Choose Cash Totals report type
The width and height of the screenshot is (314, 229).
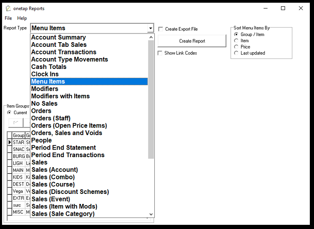click(49, 67)
